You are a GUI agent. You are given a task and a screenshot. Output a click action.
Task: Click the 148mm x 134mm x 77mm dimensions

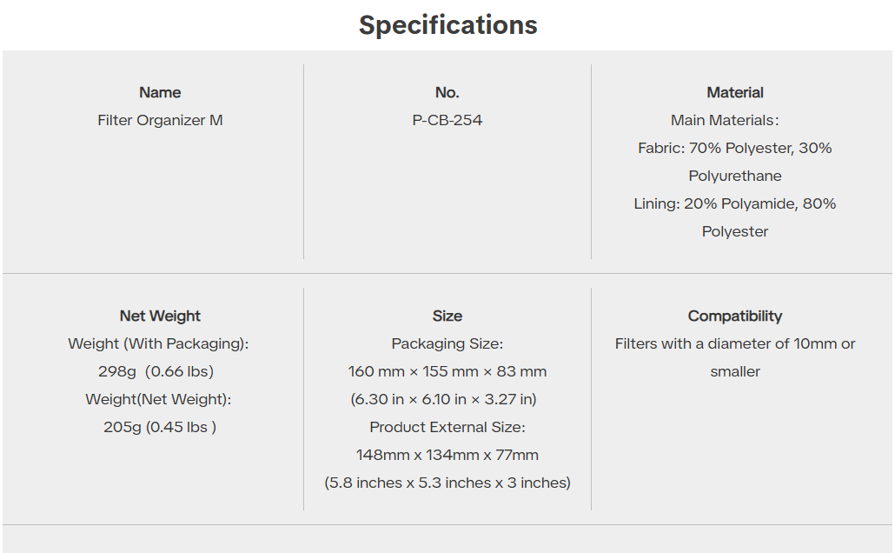(447, 455)
